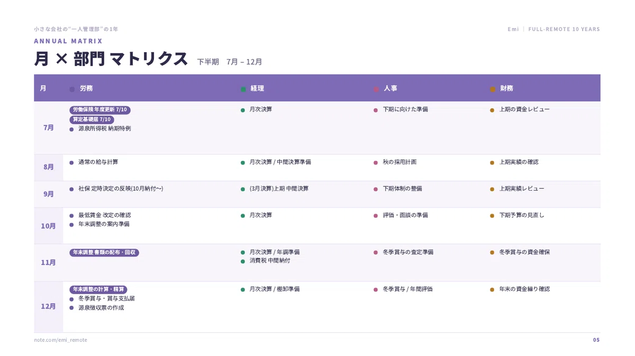Click 下期予算の見直し entry
The image size is (635, 356).
(x=522, y=216)
